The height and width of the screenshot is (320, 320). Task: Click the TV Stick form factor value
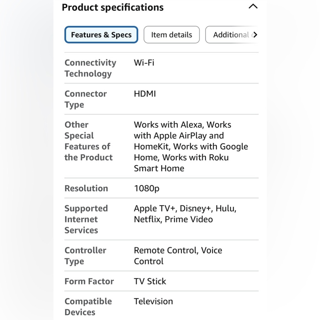click(x=150, y=281)
